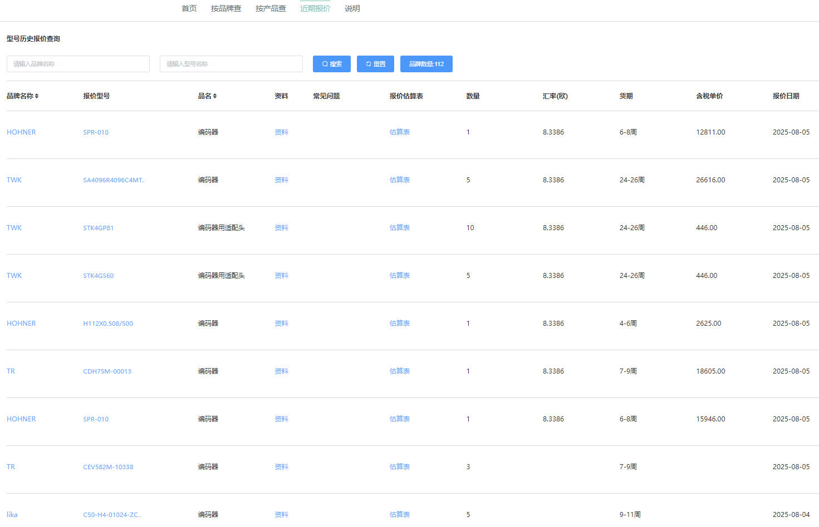Open model link SA4096R4096C4MT

114,180
